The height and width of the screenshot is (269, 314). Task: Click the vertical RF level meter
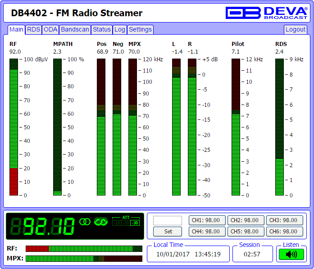pyautogui.click(x=14, y=127)
